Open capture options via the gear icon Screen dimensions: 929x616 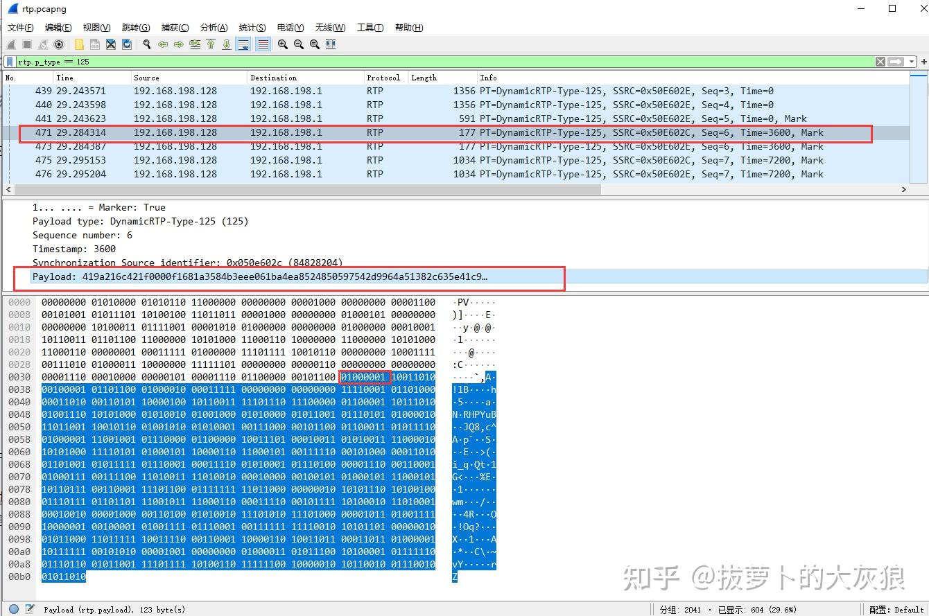pyautogui.click(x=59, y=44)
